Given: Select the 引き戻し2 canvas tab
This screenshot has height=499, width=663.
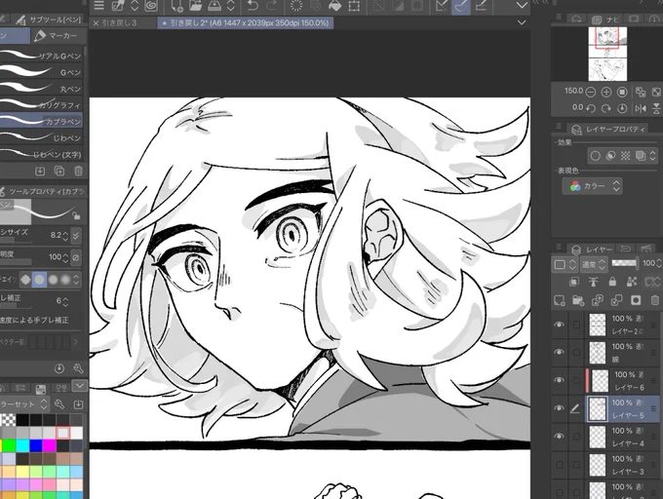Looking at the screenshot, I should (x=246, y=22).
